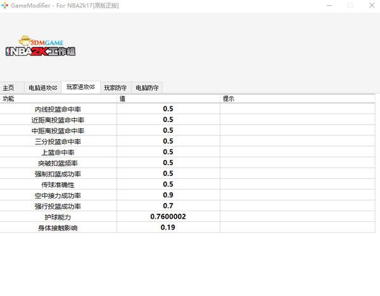The width and height of the screenshot is (380, 296).
Task: Open the 主页 tab
Action: [x=11, y=88]
